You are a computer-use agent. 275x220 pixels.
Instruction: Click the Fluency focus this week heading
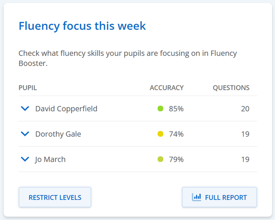point(82,26)
